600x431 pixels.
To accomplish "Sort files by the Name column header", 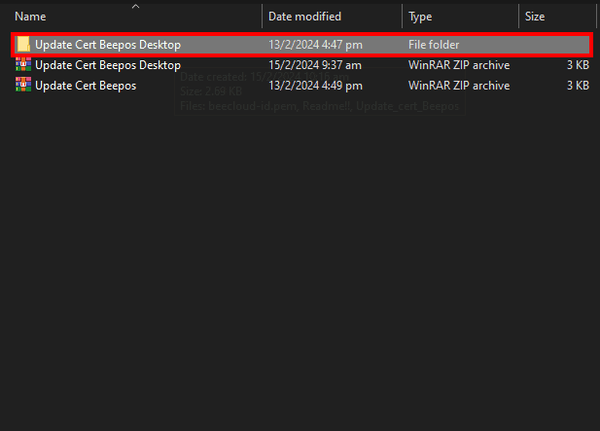I will click(30, 17).
